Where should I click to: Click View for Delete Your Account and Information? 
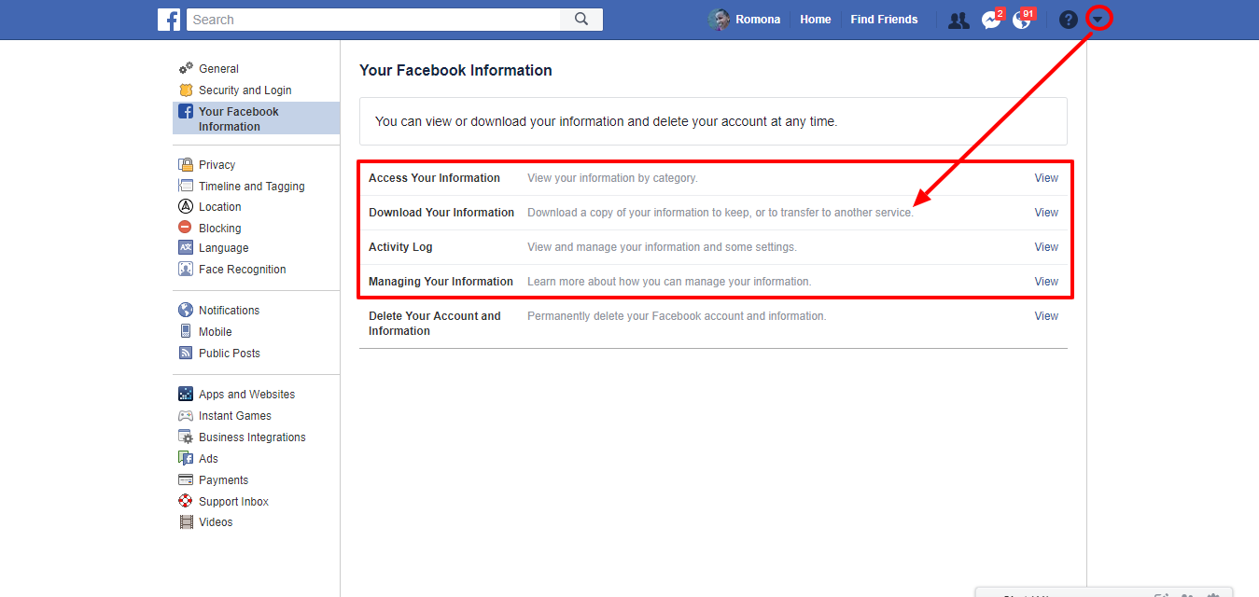pyautogui.click(x=1046, y=316)
